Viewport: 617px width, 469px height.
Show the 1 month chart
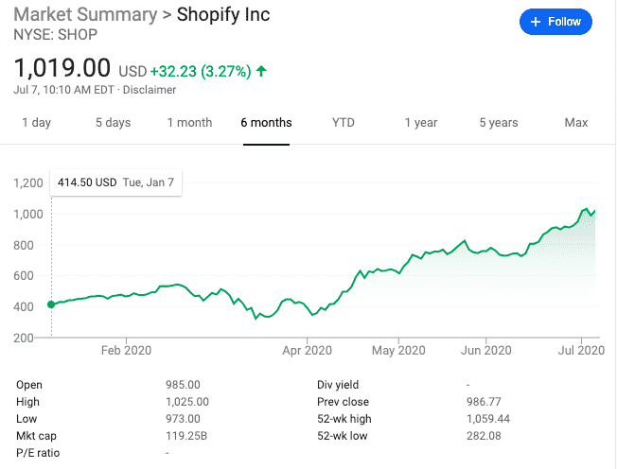(189, 123)
